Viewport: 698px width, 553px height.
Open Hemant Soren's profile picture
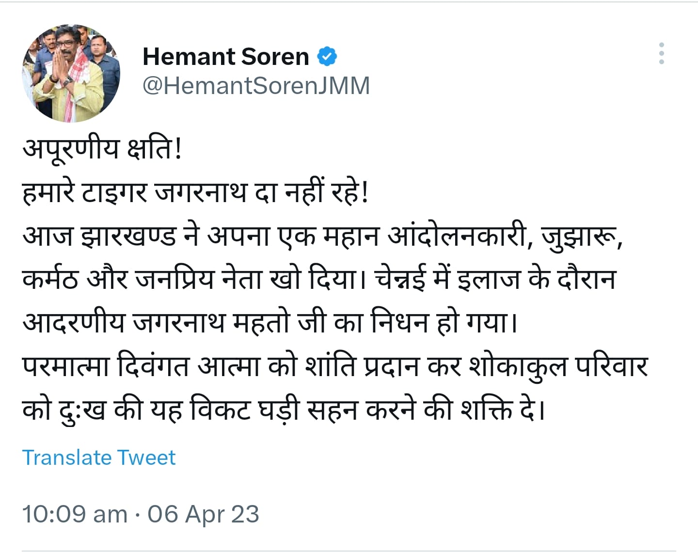click(71, 73)
